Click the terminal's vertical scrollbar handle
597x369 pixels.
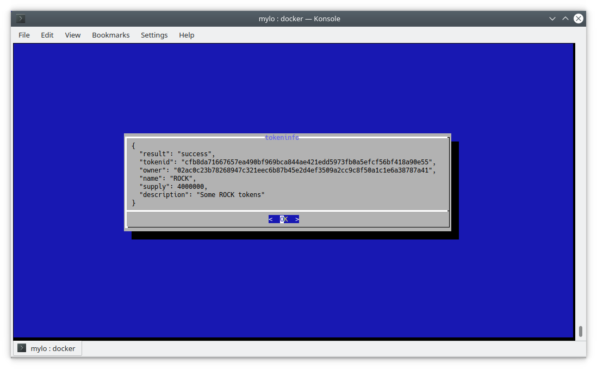(x=581, y=331)
